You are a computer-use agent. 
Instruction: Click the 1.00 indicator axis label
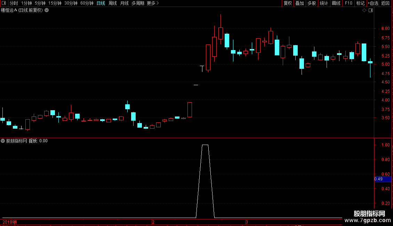pos(385,145)
